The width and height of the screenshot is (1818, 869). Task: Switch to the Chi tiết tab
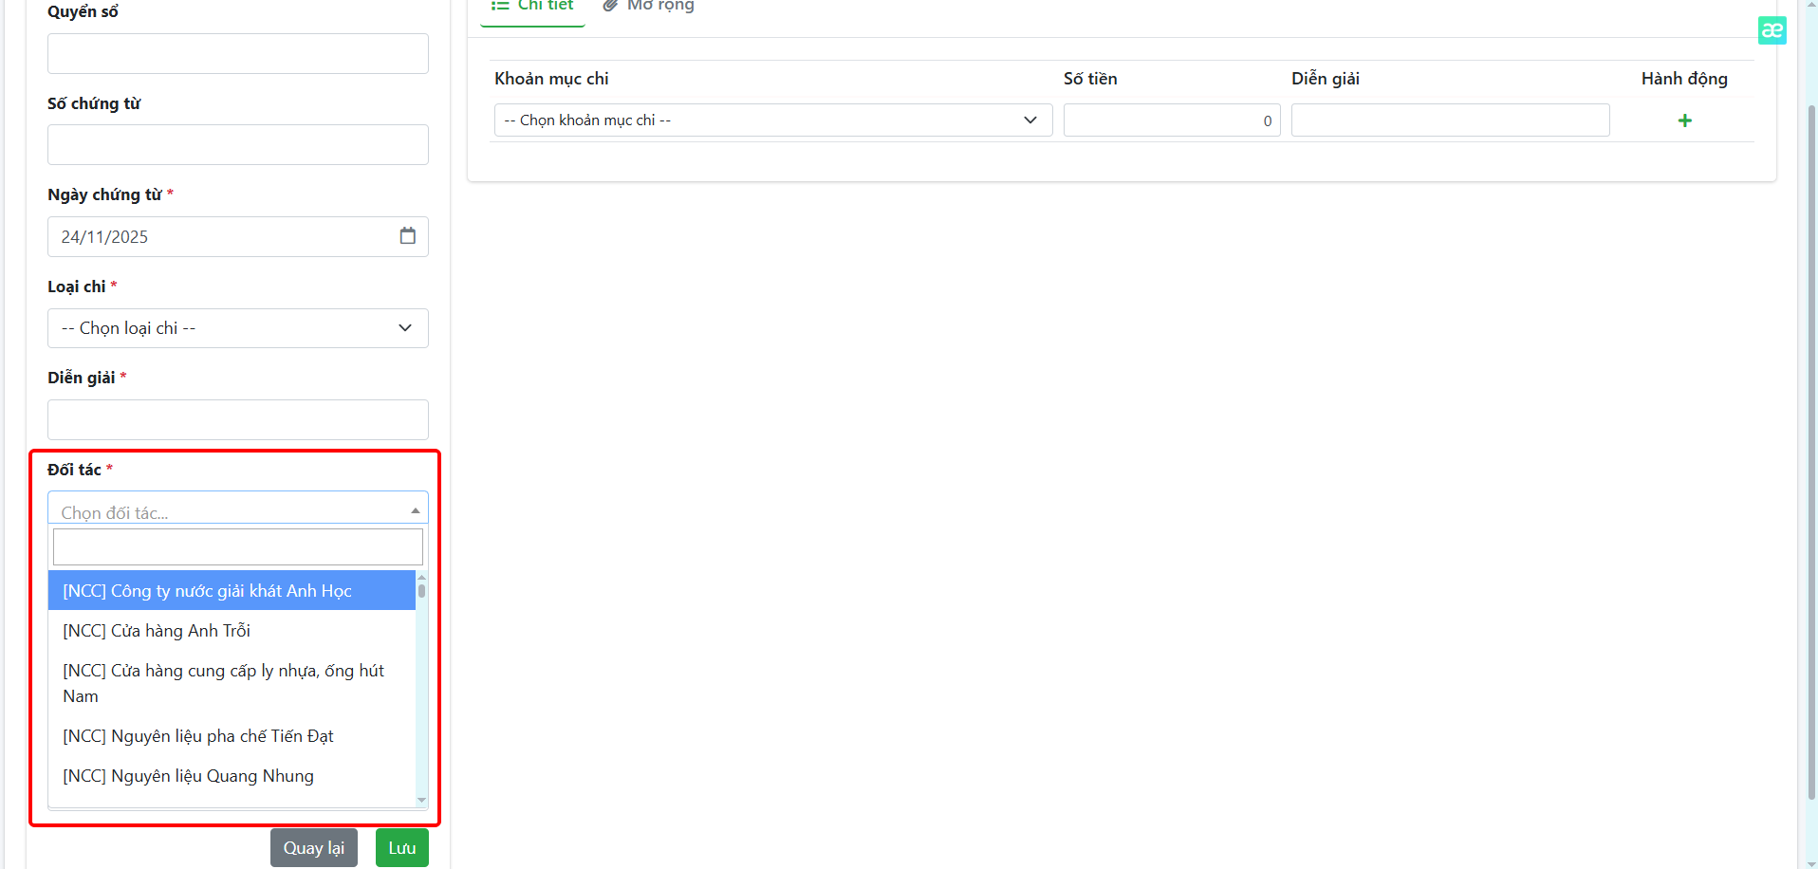(533, 7)
